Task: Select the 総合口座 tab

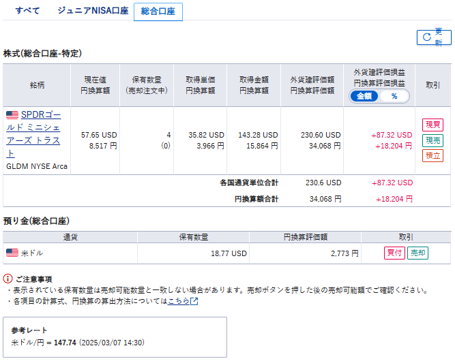Action: tap(158, 12)
